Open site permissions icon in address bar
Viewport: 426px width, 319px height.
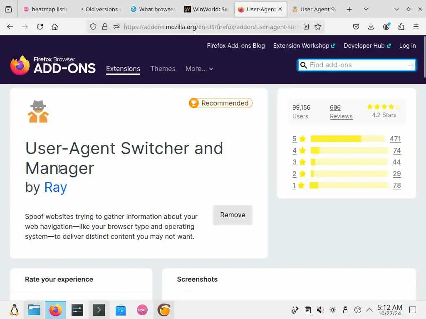[x=116, y=27]
